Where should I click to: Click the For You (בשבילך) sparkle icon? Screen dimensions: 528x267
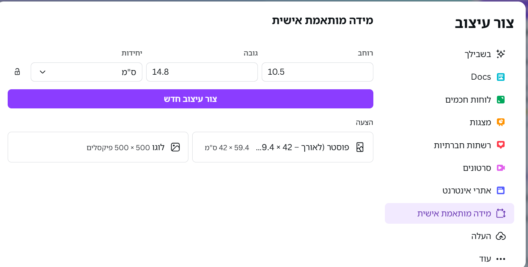click(501, 54)
